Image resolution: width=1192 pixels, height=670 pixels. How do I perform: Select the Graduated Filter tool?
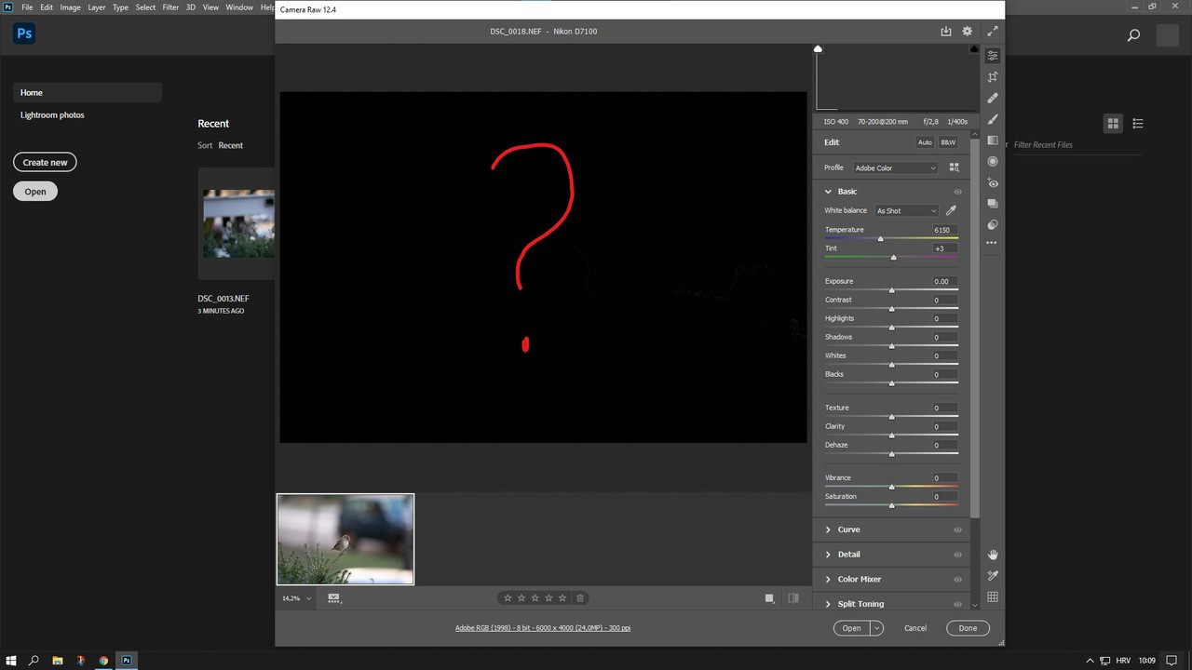click(993, 141)
